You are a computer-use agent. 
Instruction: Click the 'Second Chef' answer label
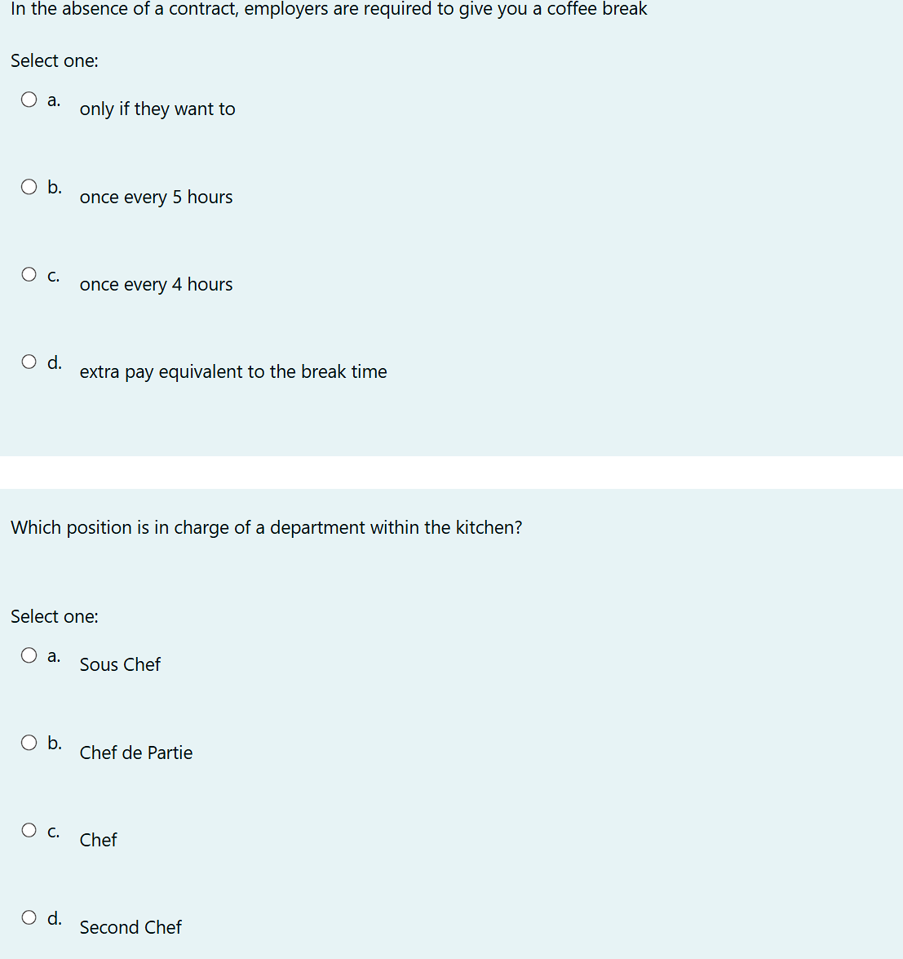click(x=131, y=927)
